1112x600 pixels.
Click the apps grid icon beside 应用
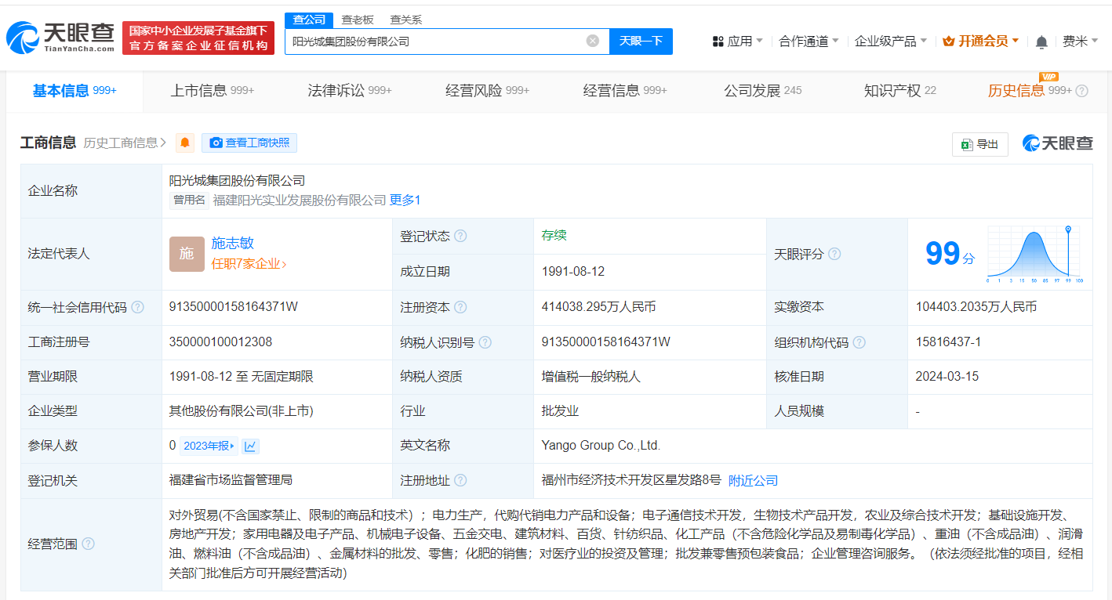717,42
